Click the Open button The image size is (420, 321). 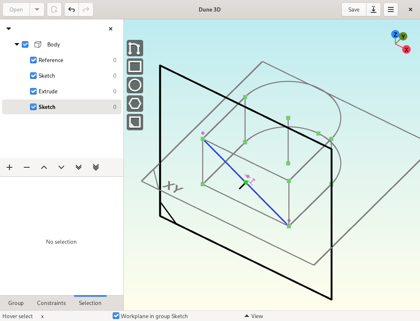coord(16,9)
